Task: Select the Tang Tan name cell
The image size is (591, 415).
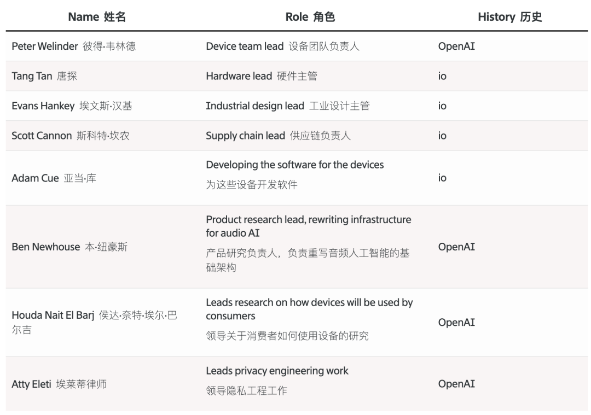Action: [44, 76]
